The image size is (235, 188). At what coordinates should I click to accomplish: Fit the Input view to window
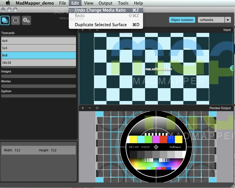point(97,30)
